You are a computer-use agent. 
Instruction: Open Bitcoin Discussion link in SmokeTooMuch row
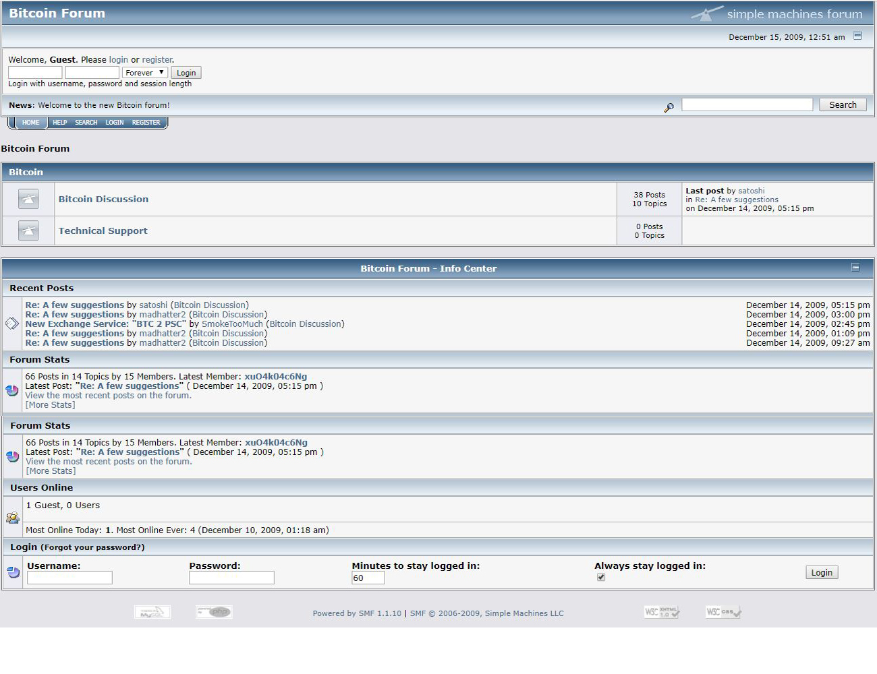tap(306, 324)
